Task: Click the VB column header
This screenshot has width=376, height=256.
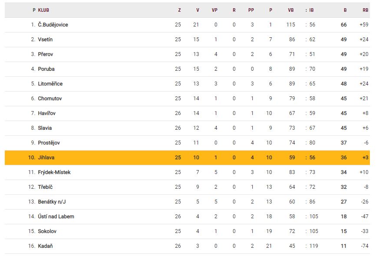Action: point(290,10)
